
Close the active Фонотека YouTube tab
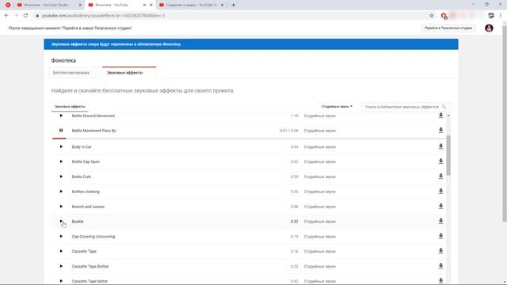151,5
